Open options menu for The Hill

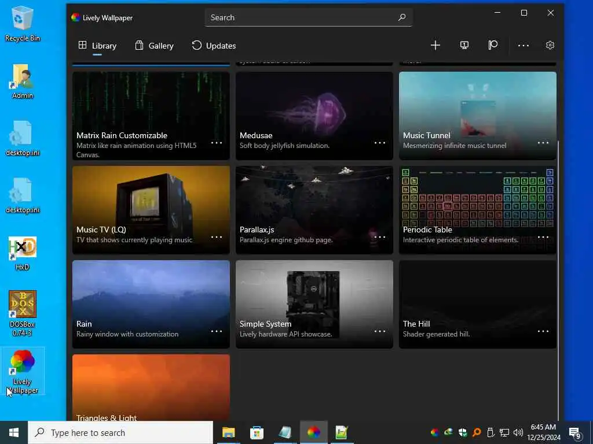click(x=543, y=331)
